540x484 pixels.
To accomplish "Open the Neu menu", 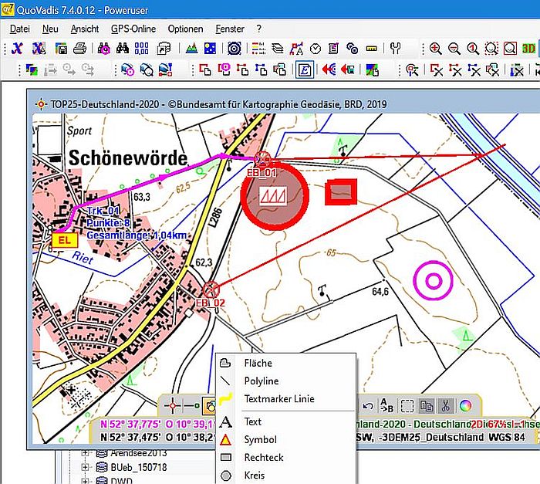I will pos(50,29).
